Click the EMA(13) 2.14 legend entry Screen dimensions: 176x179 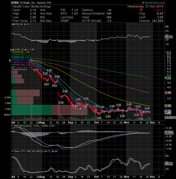click(x=21, y=60)
